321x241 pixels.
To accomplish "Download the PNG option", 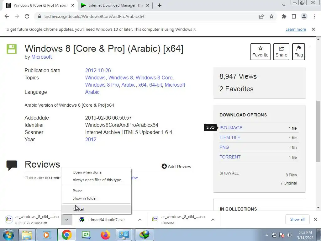I will coord(224,147).
